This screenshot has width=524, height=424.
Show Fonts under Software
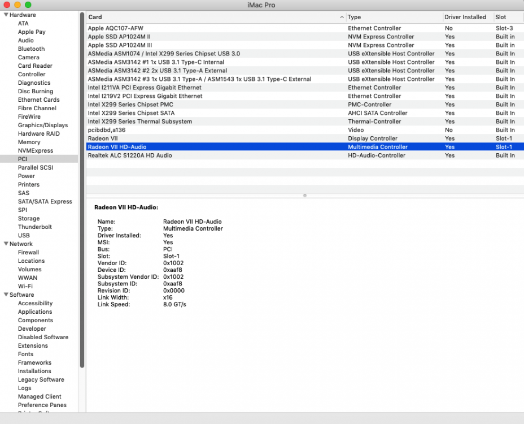(26, 354)
